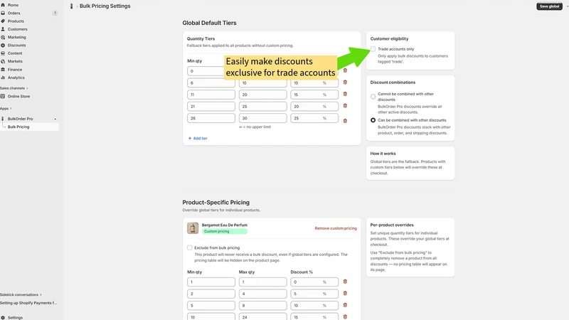Click the Finance bank icon
Viewport: 569px width, 320px height.
click(3, 69)
